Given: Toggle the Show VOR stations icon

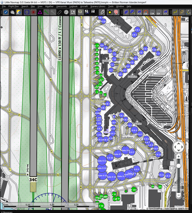Looking at the screenshot, I should tap(27, 12).
